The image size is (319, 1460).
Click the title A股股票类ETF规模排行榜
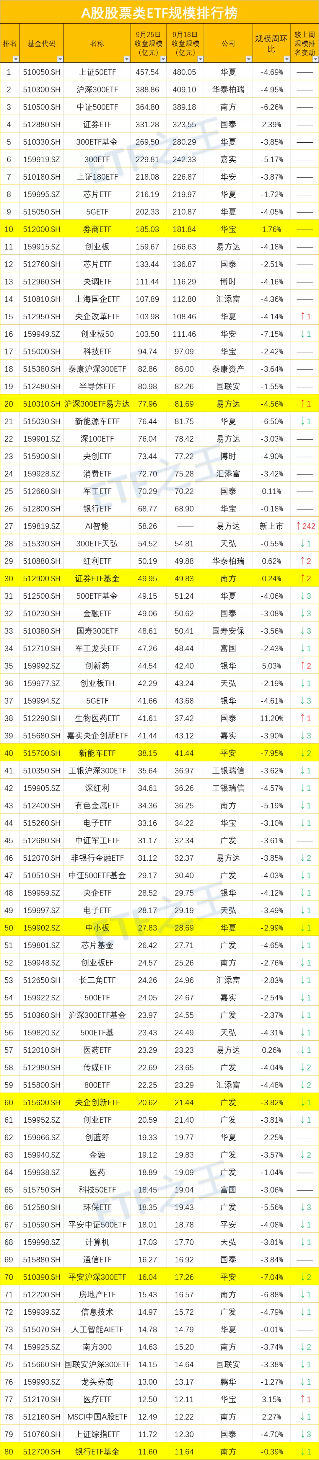pyautogui.click(x=159, y=12)
